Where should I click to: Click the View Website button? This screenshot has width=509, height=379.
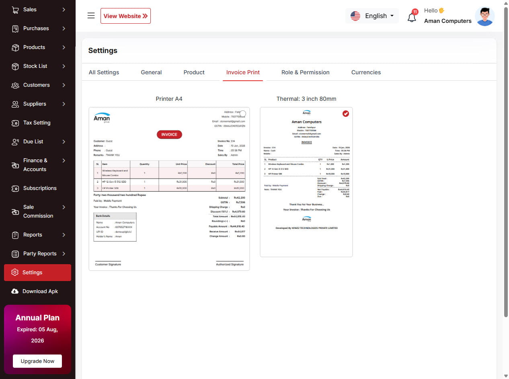point(125,16)
